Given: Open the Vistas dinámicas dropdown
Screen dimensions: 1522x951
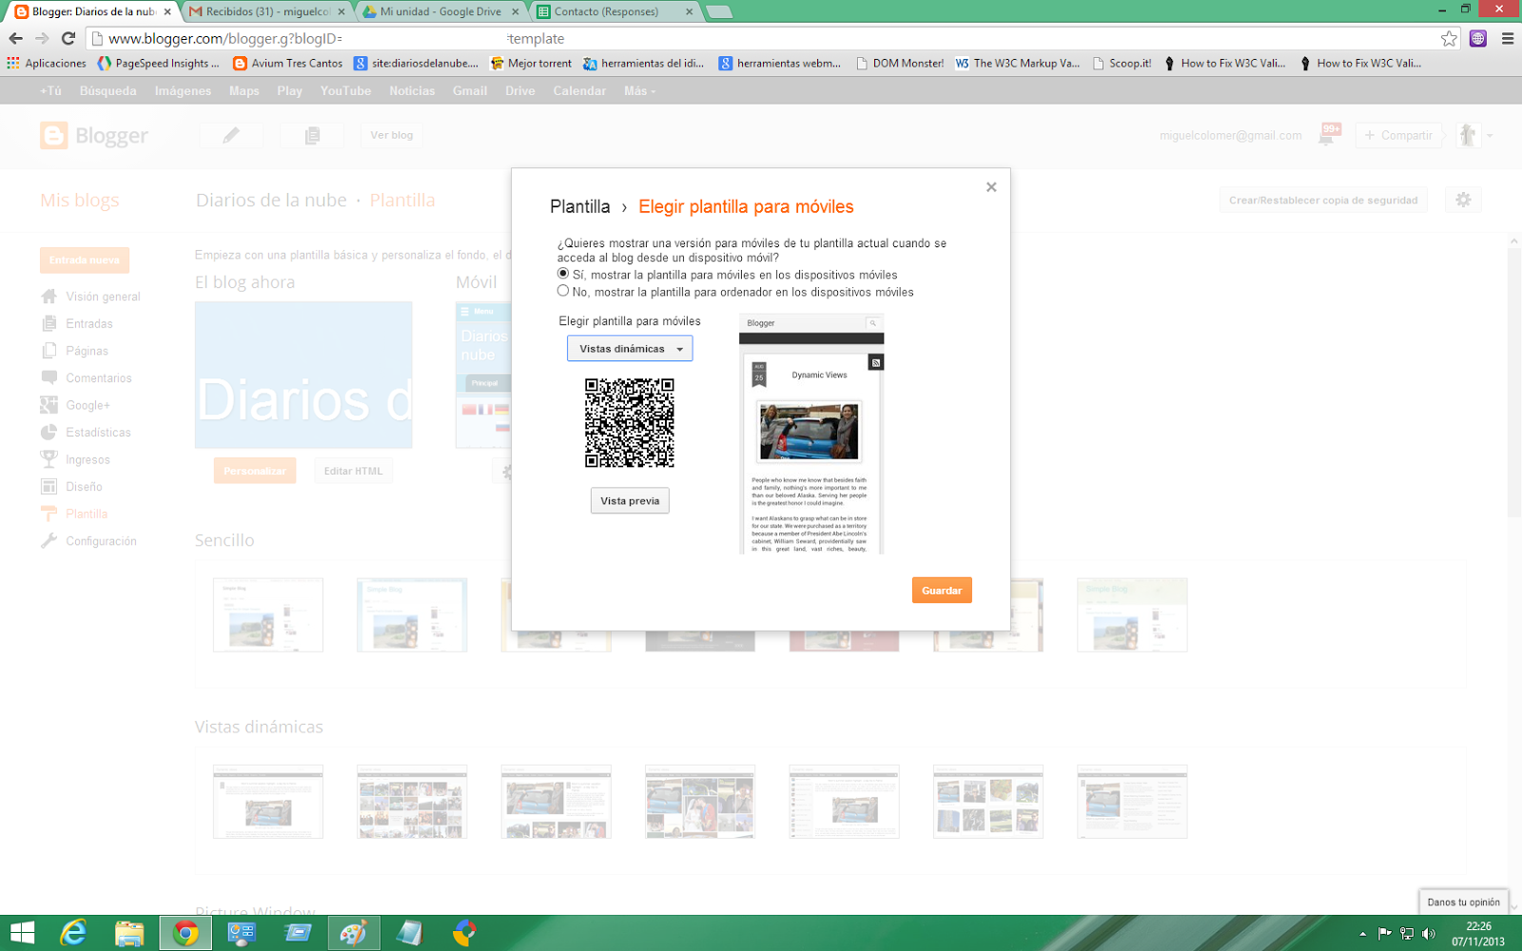Looking at the screenshot, I should coord(630,348).
